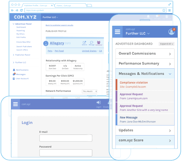This screenshot has height=161, width=182.
Task: Open New Message from Jane Doe-McSmitherson
Action: click(145, 119)
